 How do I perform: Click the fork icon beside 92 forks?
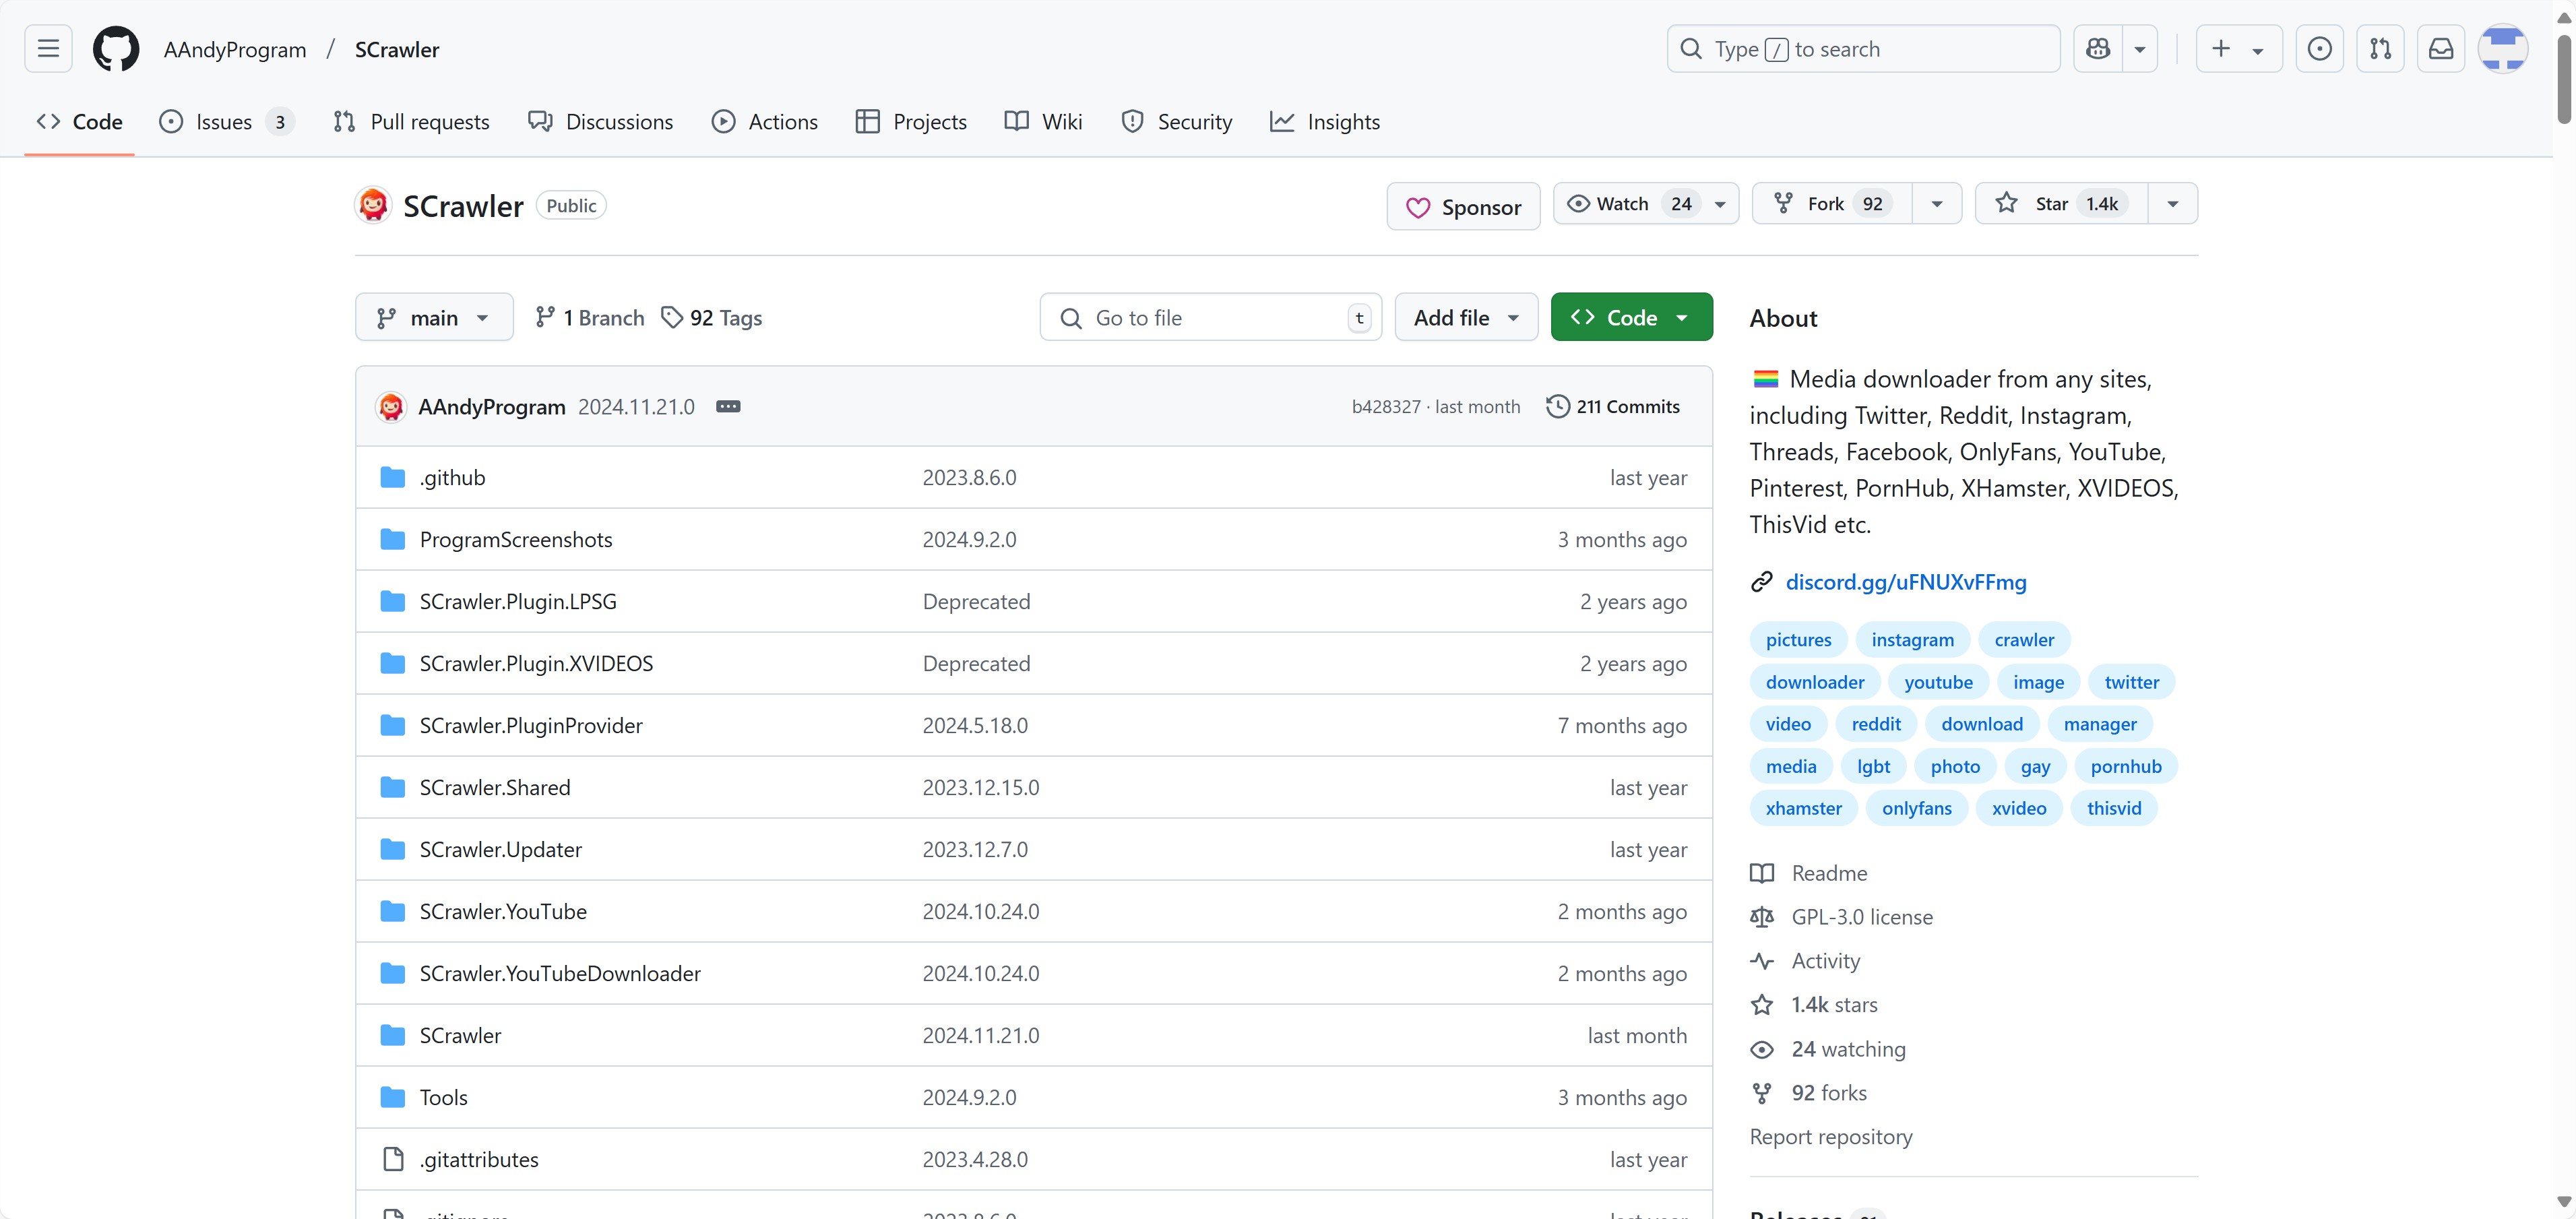coord(1762,1094)
